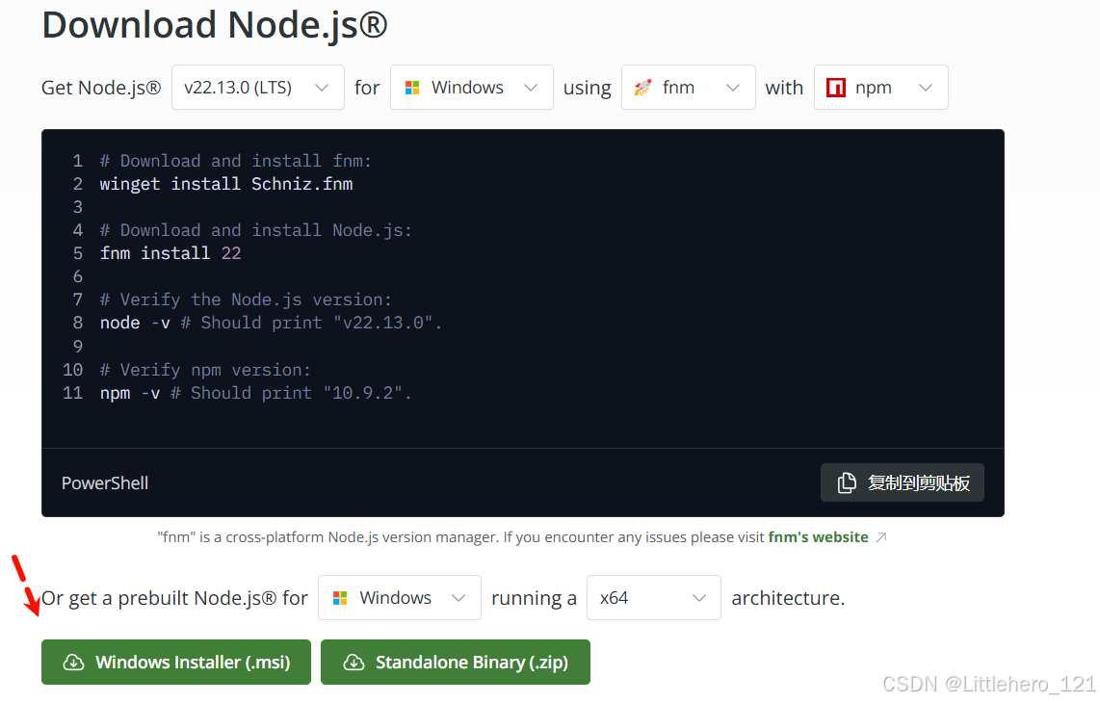Click the Windows logo in prebuilt dropdown
1100x703 pixels.
(x=340, y=598)
